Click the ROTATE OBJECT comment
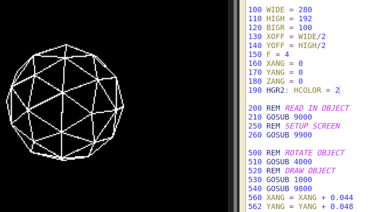377x212 pixels. pyautogui.click(x=314, y=153)
